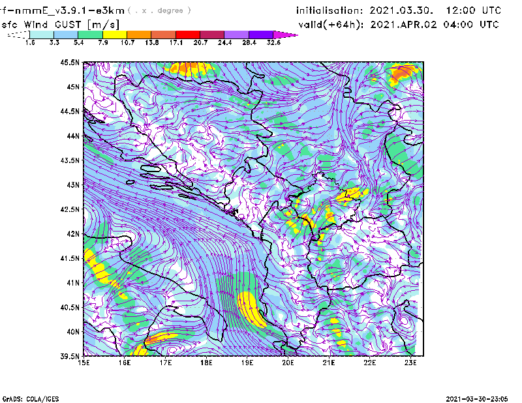The image size is (522, 403).
Task: Click the legend value 5.4
Action: tap(78, 42)
